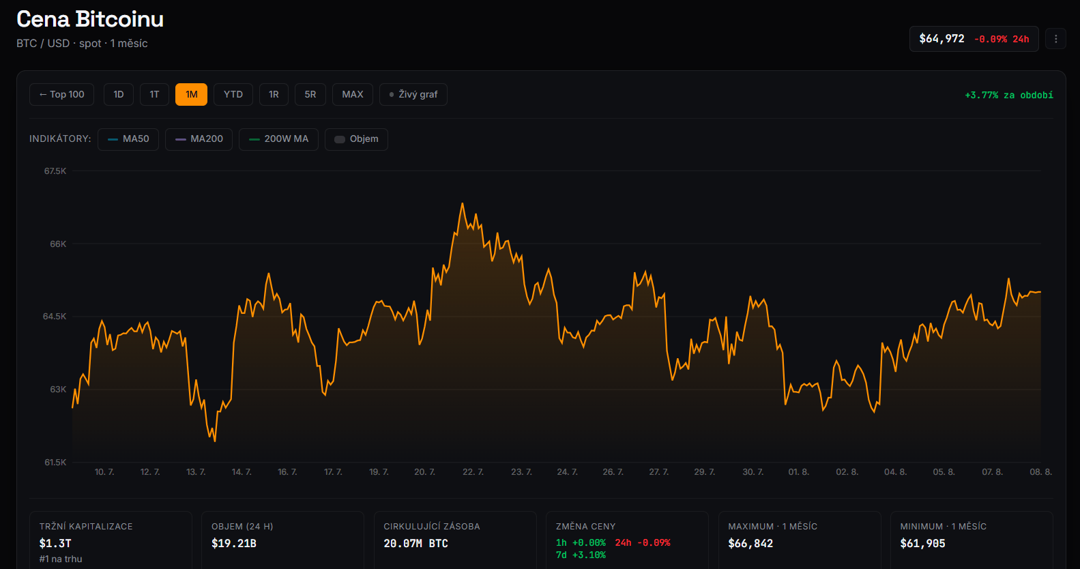Toggle the Objem volume indicator

pos(356,139)
